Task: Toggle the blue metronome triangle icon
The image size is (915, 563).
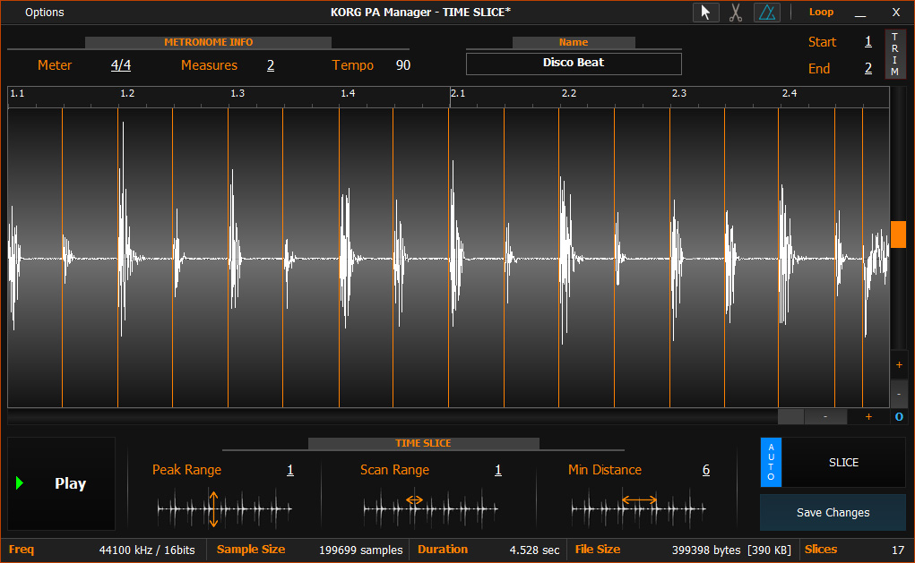Action: (x=767, y=13)
